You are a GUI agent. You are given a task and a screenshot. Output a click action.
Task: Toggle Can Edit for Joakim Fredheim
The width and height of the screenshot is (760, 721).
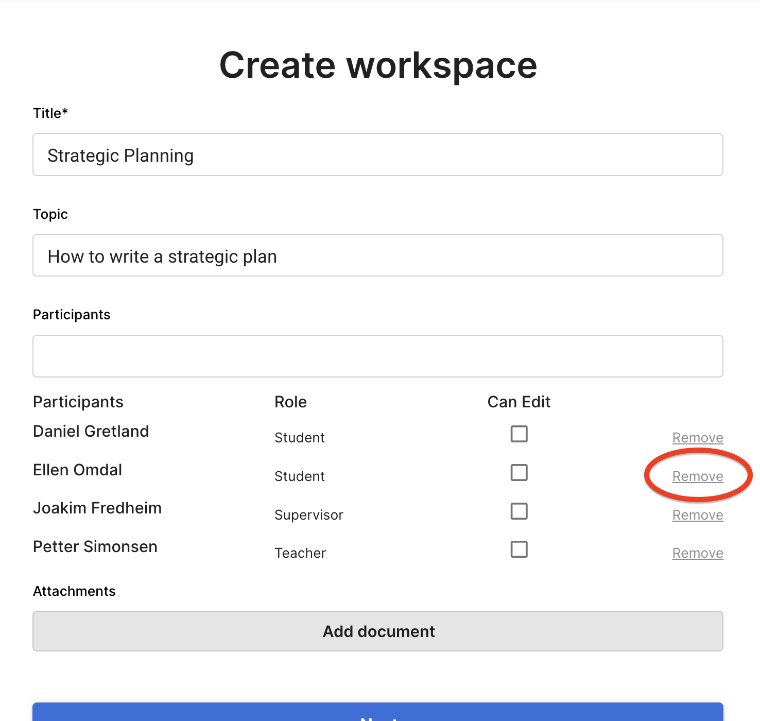point(519,511)
